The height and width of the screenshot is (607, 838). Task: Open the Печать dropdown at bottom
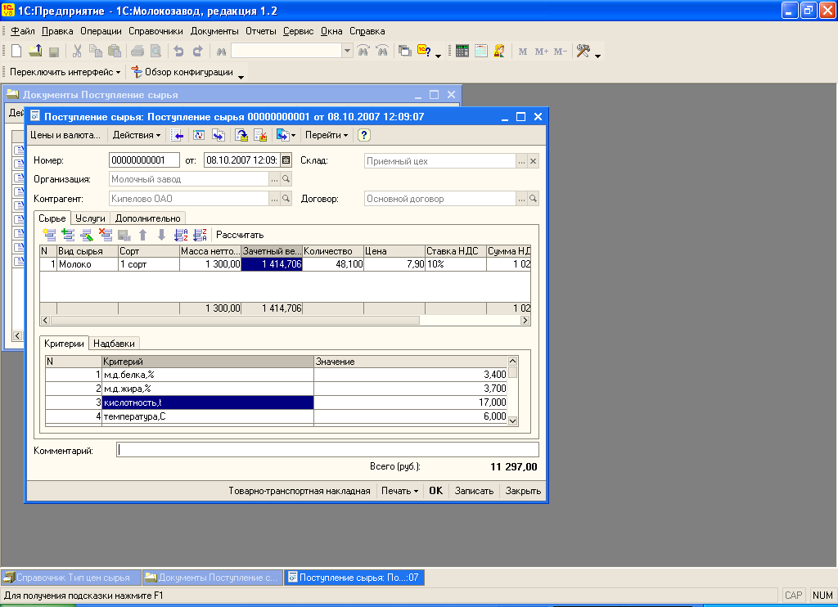[399, 491]
